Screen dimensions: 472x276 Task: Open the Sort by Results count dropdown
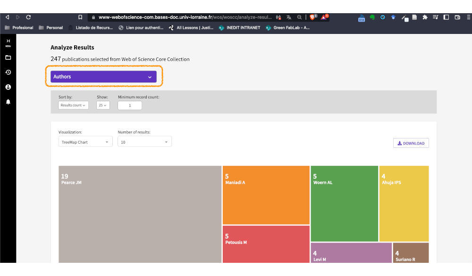pyautogui.click(x=73, y=106)
